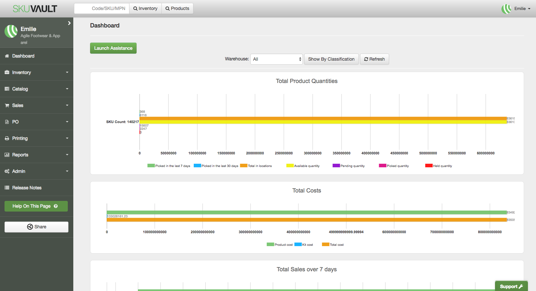Click the Inventory briefcase icon in sidebar
Image resolution: width=536 pixels, height=291 pixels.
click(7, 72)
